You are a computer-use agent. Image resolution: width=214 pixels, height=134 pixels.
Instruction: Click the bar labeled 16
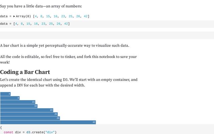click(19, 106)
